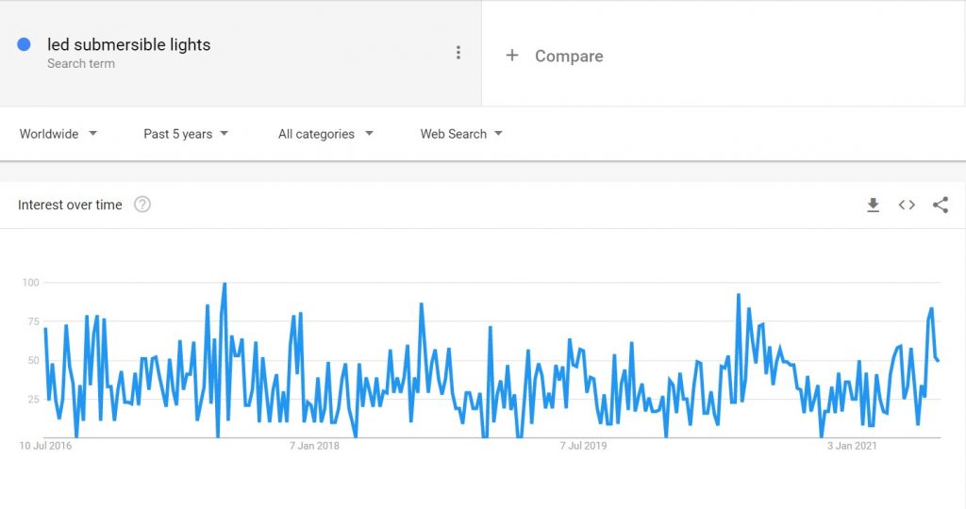Click the 3 Jan 2021 axis label
The width and height of the screenshot is (966, 509).
[x=852, y=446]
